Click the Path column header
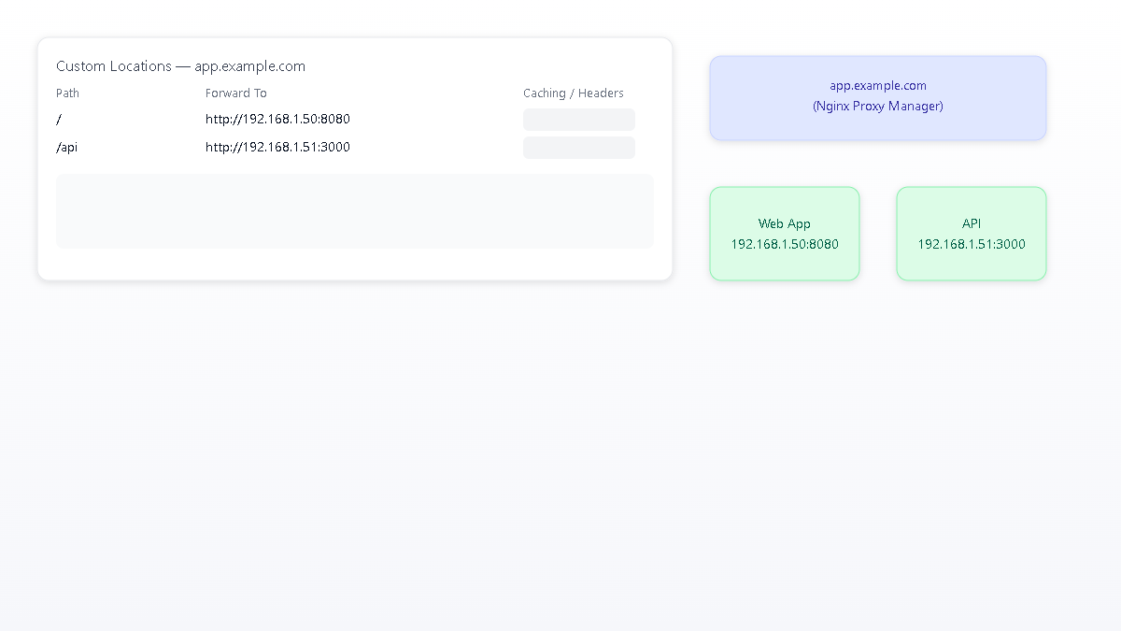Image resolution: width=1121 pixels, height=631 pixels. [67, 93]
